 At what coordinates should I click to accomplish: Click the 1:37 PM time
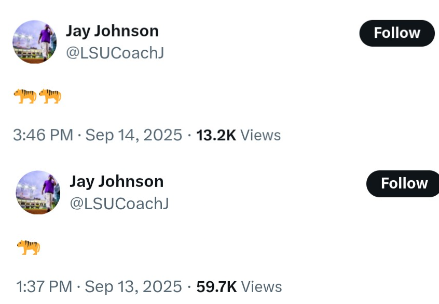coord(44,286)
